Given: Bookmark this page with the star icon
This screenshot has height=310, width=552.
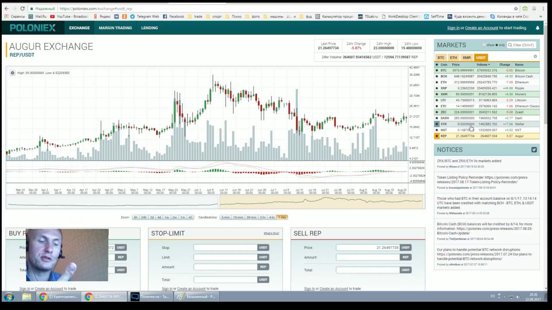Looking at the screenshot, I should pyautogui.click(x=516, y=9).
